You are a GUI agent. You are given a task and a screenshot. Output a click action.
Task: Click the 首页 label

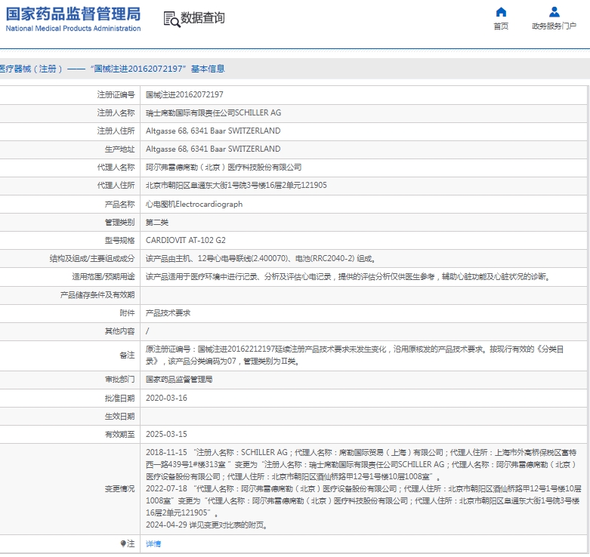tap(501, 26)
